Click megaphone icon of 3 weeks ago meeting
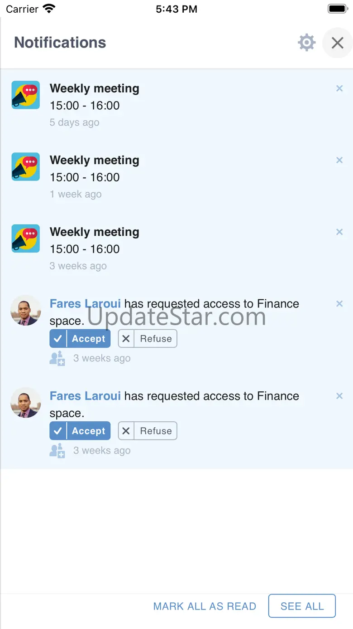This screenshot has height=629, width=353. (25, 238)
